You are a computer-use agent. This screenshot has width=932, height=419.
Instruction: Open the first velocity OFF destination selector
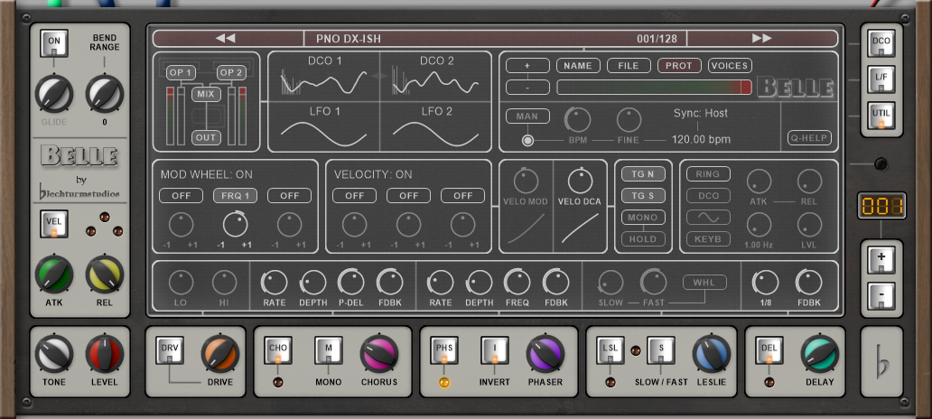(354, 195)
